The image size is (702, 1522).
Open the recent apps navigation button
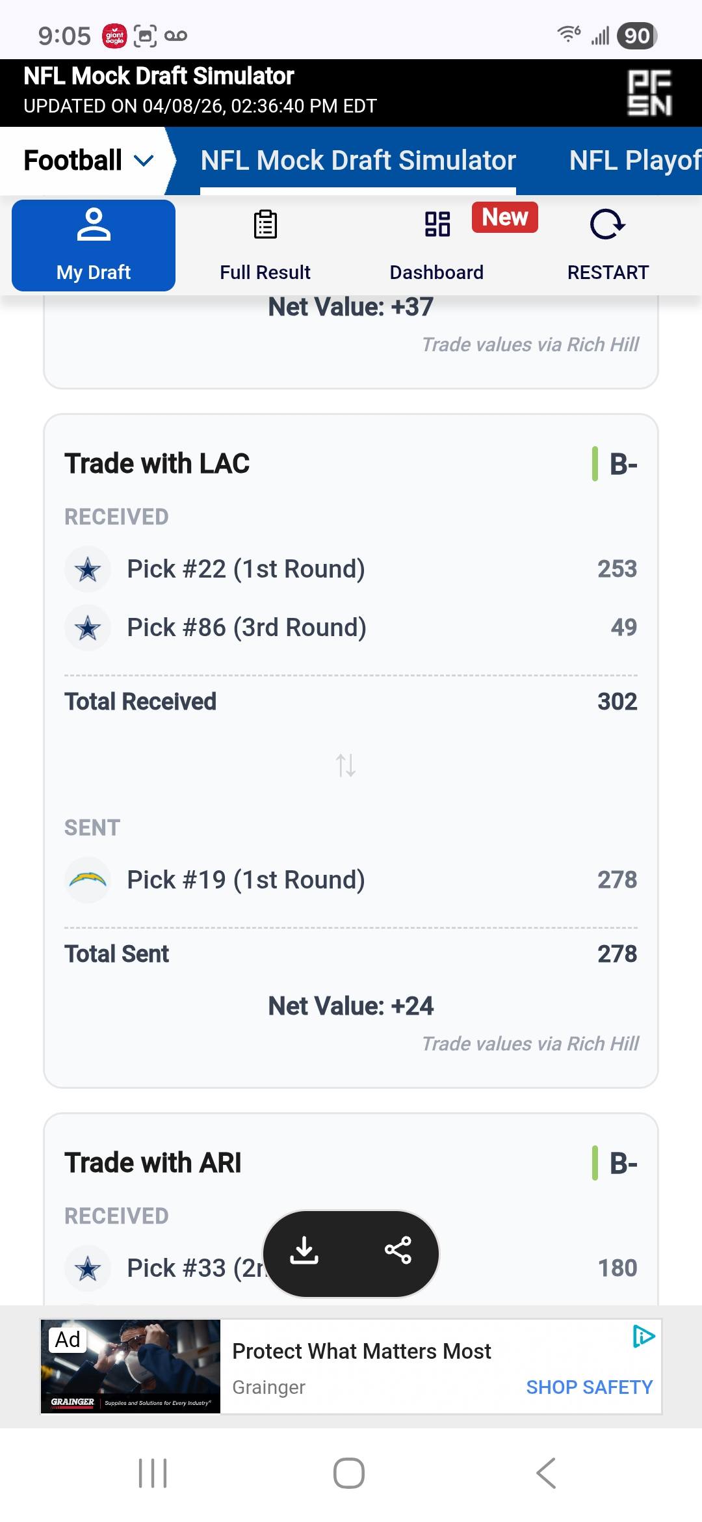[153, 1473]
